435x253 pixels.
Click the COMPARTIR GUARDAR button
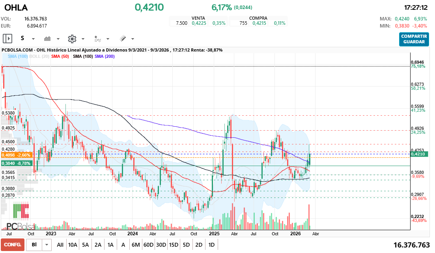pyautogui.click(x=414, y=39)
